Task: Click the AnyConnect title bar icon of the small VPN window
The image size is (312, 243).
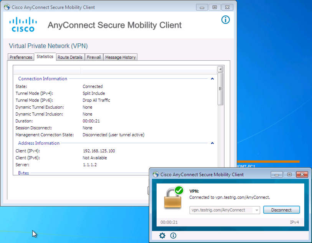Action: tap(155, 175)
